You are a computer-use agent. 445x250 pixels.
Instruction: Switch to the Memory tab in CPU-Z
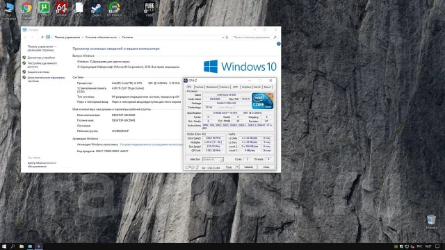coord(225,87)
